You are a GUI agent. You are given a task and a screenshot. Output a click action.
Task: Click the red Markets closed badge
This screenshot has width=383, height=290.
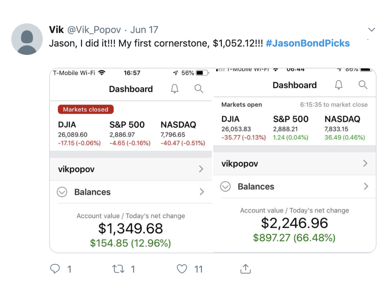(86, 110)
